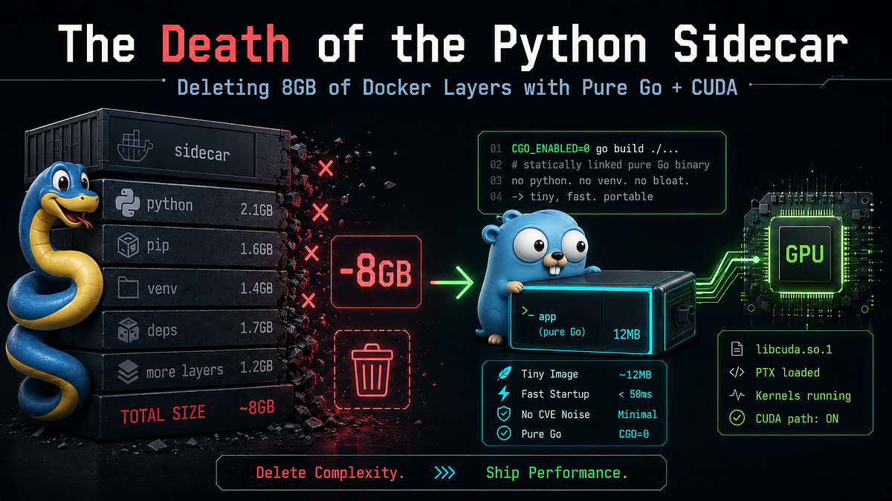Click the 'Tiny Image' label
The height and width of the screenshot is (501, 892).
550,375
